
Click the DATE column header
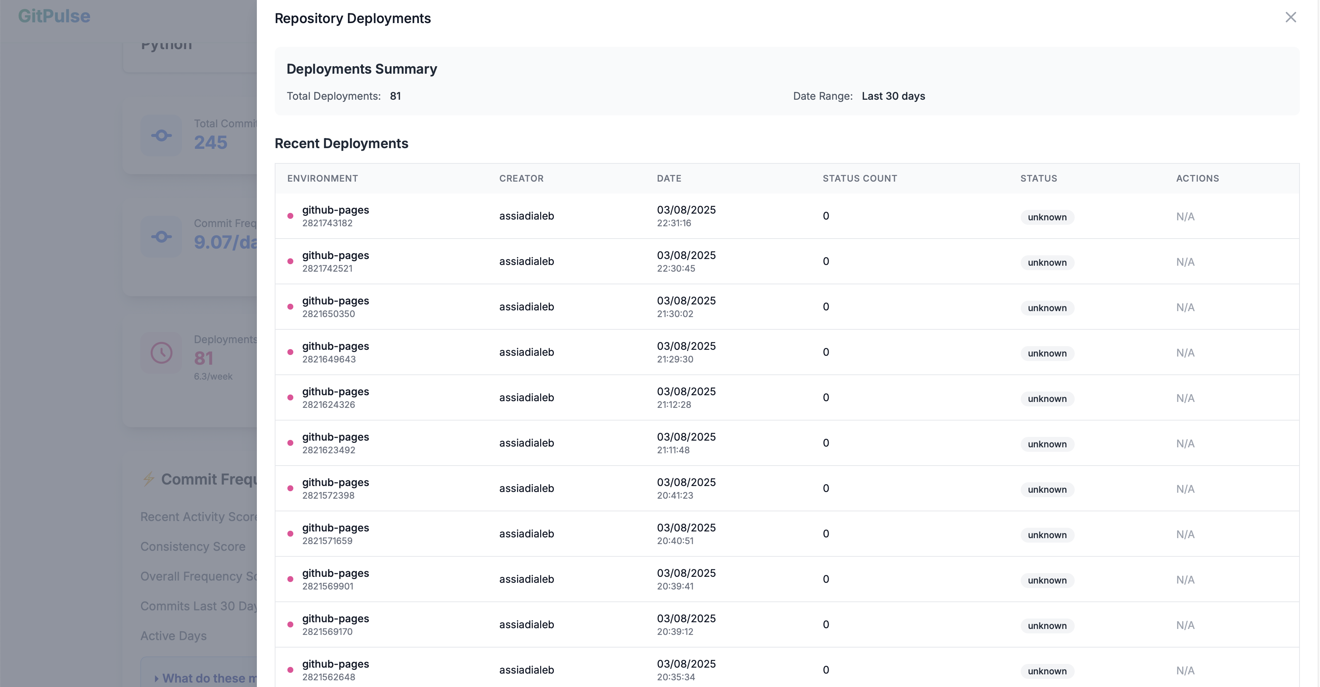coord(669,178)
